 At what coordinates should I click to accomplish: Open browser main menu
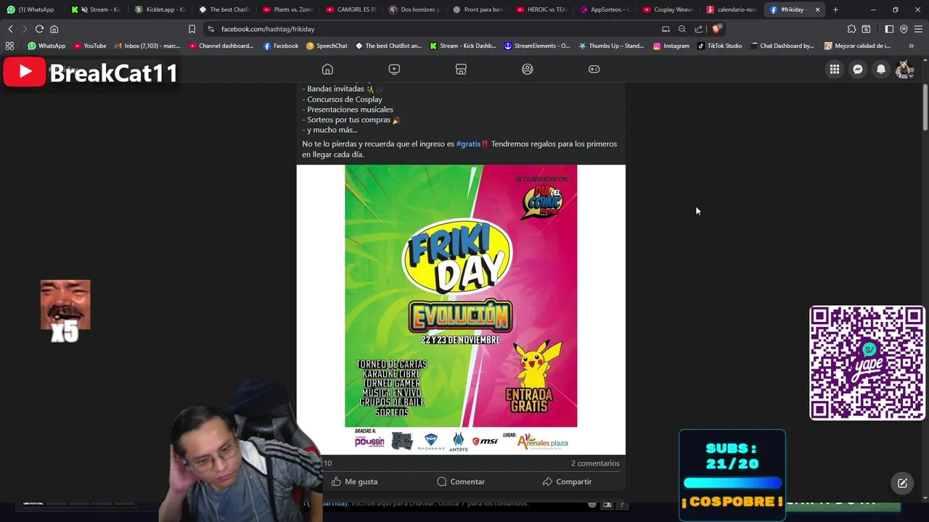tap(918, 29)
